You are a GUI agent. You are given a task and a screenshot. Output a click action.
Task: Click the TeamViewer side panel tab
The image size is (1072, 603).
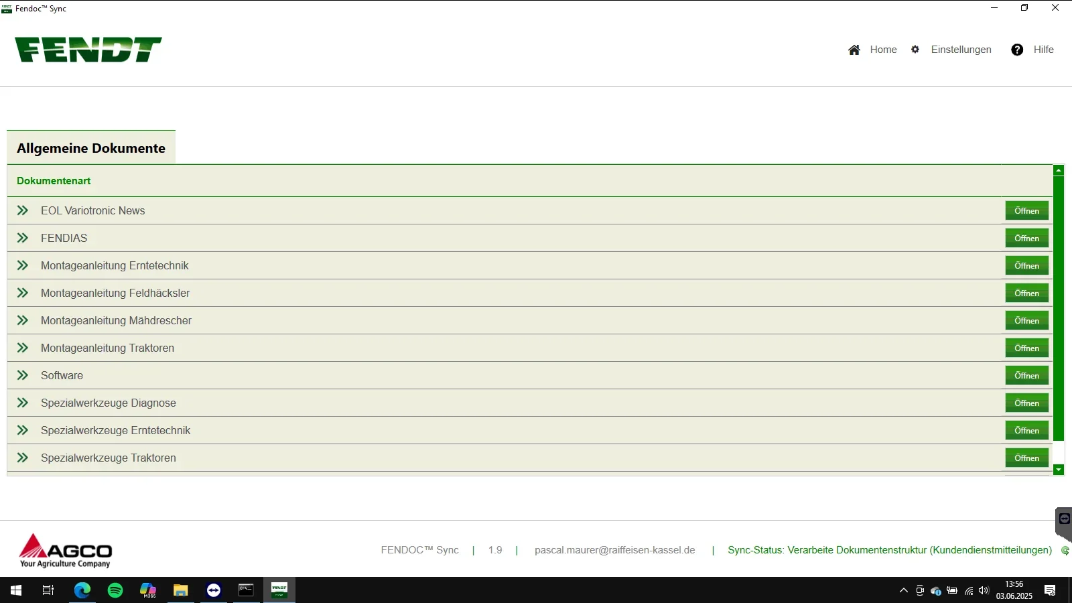[1064, 524]
